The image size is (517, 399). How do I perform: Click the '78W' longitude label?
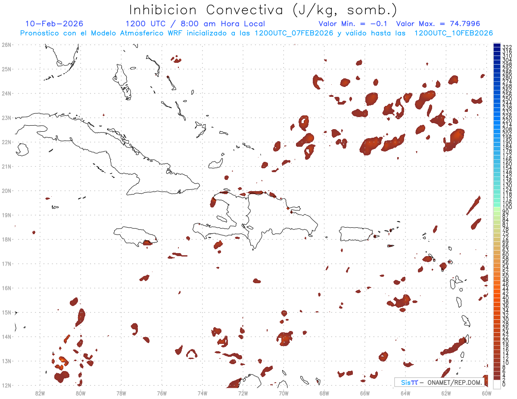tap(121, 393)
